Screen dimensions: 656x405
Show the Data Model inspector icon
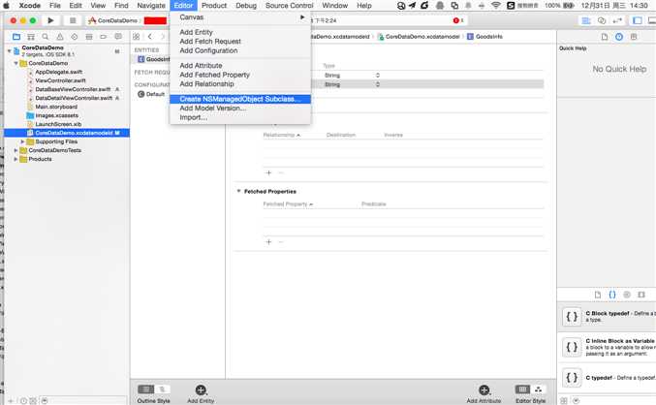click(x=634, y=37)
